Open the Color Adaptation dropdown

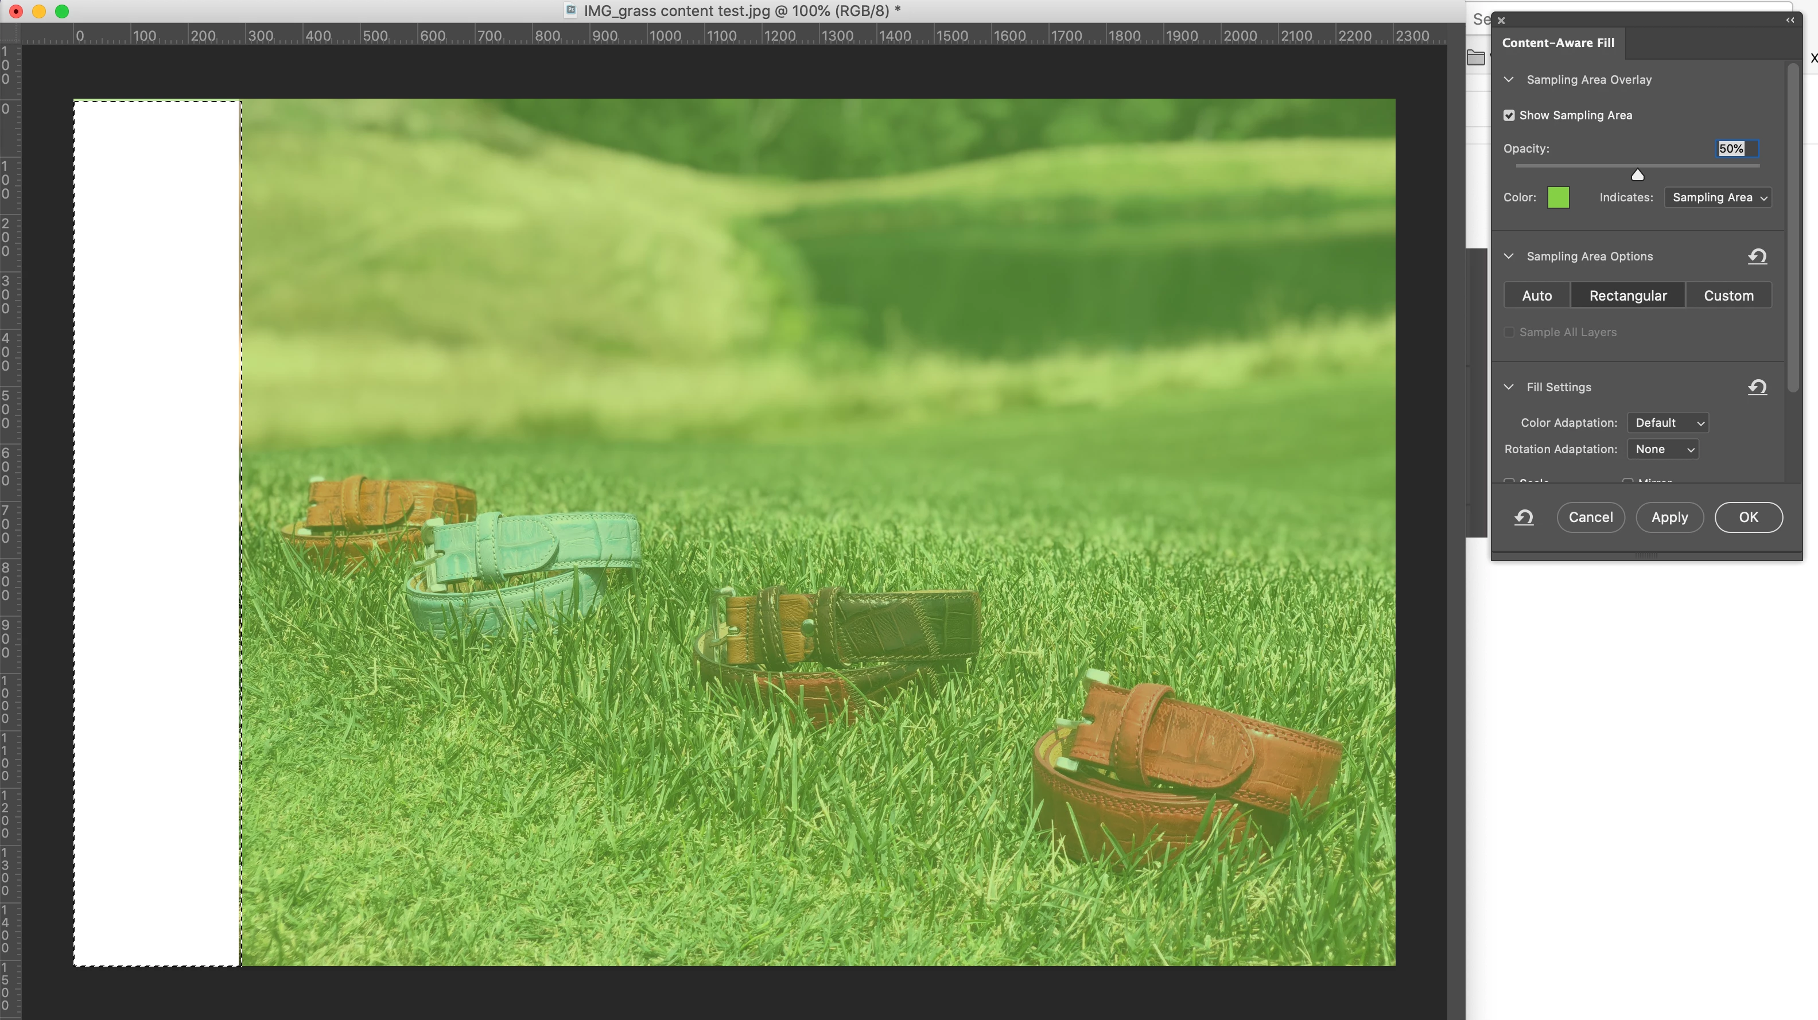[x=1667, y=423]
